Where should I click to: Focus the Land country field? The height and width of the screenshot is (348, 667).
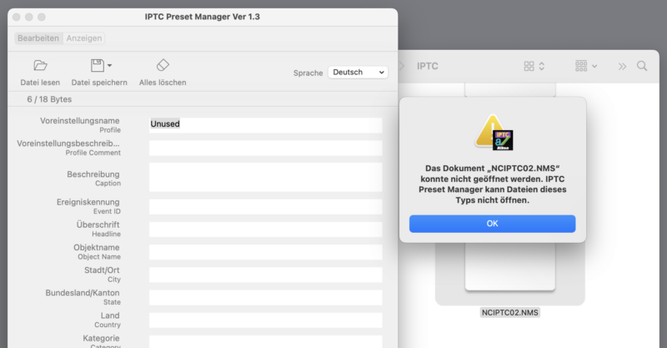pyautogui.click(x=265, y=320)
